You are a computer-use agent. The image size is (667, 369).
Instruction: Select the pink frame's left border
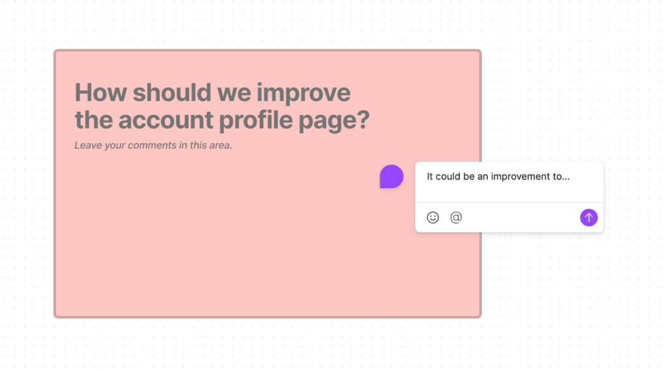pyautogui.click(x=55, y=184)
